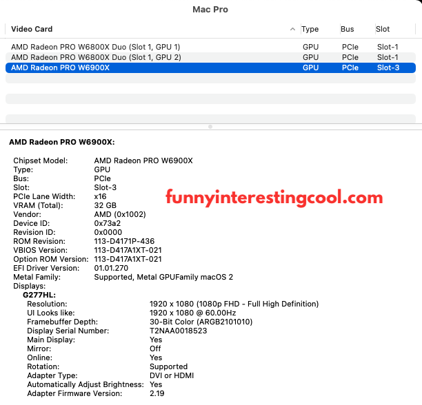Click the G277HL: display heading
422x405 pixels.
point(39,295)
